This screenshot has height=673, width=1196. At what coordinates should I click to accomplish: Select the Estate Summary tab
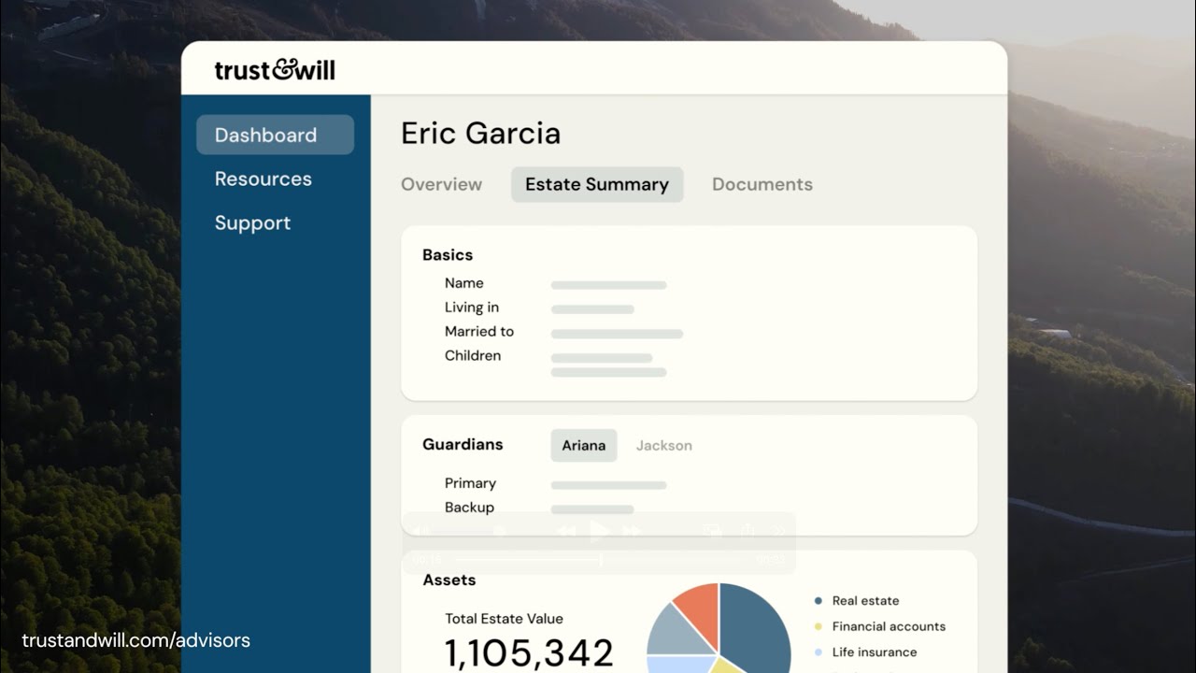coord(597,184)
